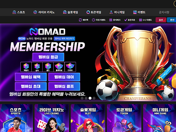Click the 출석체크 calendar icon
This screenshot has height=132, width=176.
pos(111,20)
